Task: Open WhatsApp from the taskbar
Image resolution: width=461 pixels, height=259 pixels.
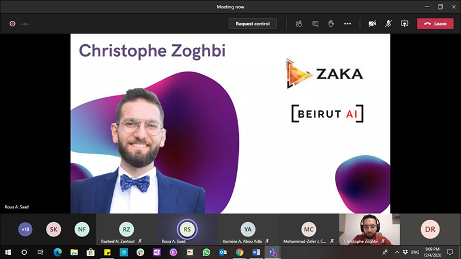Action: [x=207, y=252]
